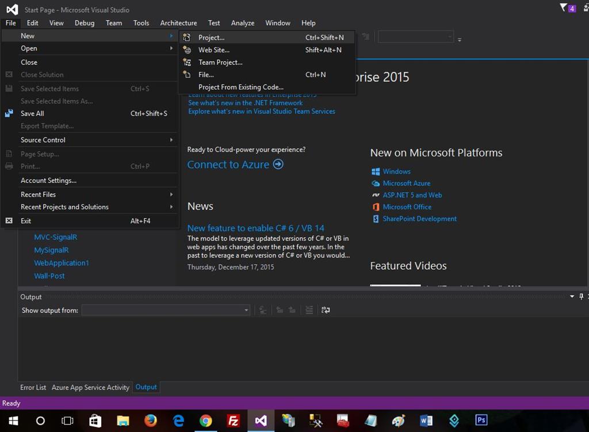Open 'New feature to enable C# 6' article
The image size is (589, 432).
255,228
